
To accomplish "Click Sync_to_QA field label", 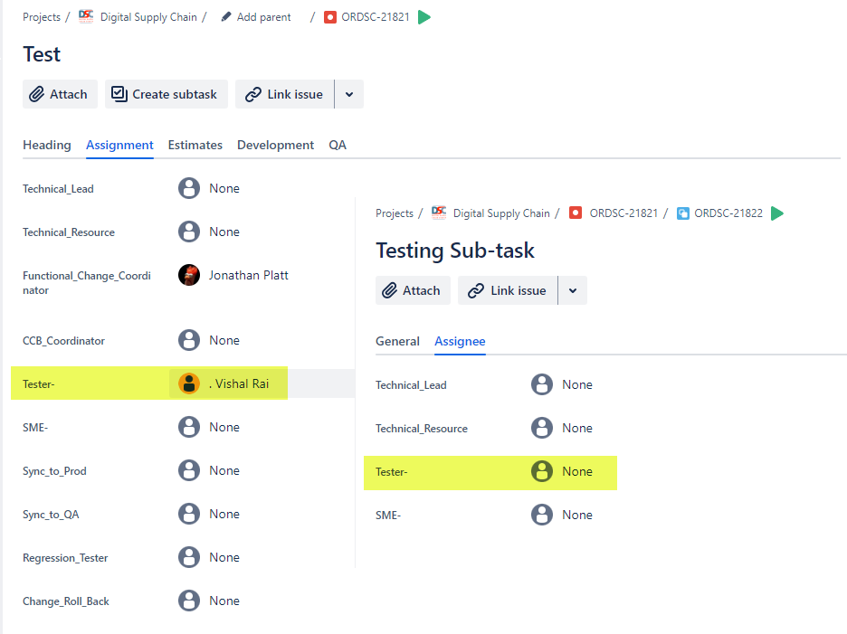I will (x=51, y=515).
